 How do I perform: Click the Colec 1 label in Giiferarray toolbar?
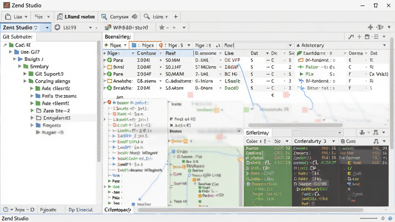[254, 141]
